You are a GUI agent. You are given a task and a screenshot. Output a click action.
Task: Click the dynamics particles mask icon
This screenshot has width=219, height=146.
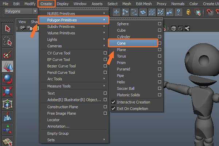coord(161,12)
